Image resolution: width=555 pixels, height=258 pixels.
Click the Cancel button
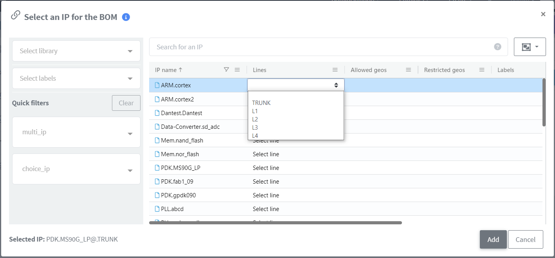pyautogui.click(x=525, y=240)
